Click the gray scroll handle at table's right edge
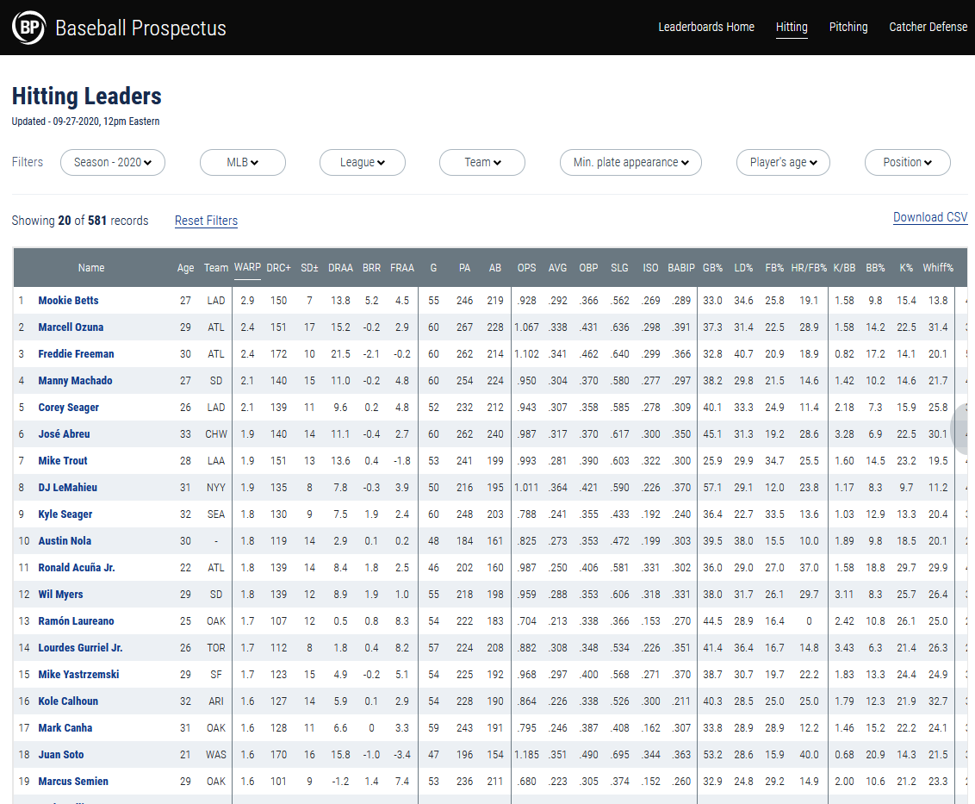The image size is (975, 804). click(965, 427)
